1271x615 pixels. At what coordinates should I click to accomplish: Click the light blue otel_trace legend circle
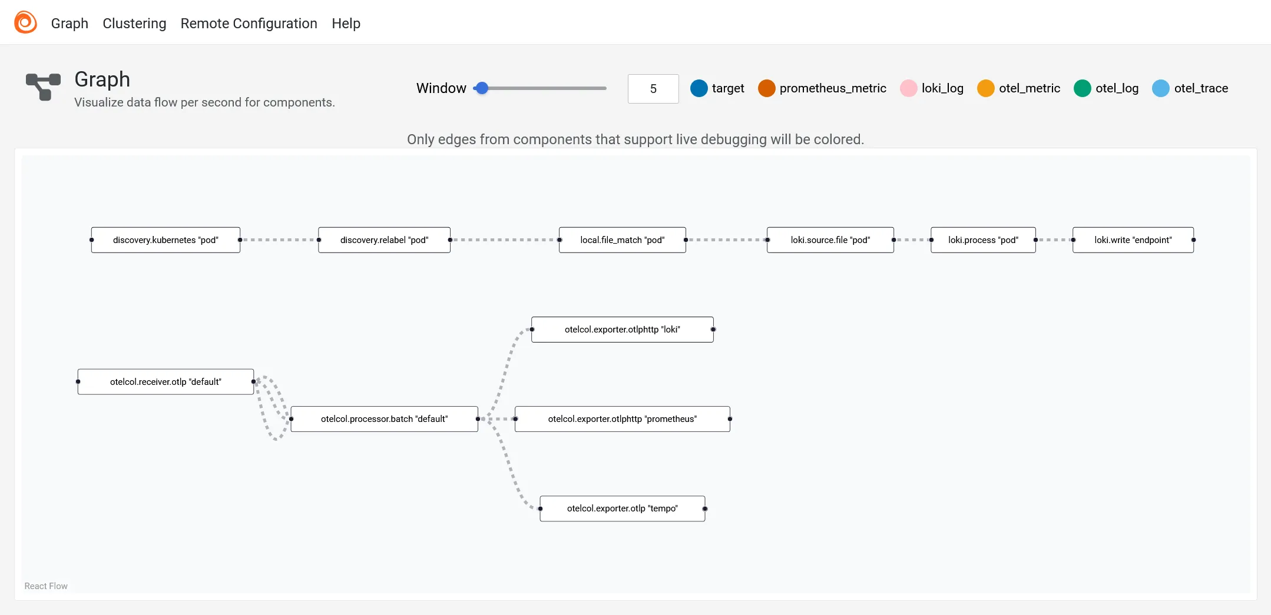click(1160, 88)
